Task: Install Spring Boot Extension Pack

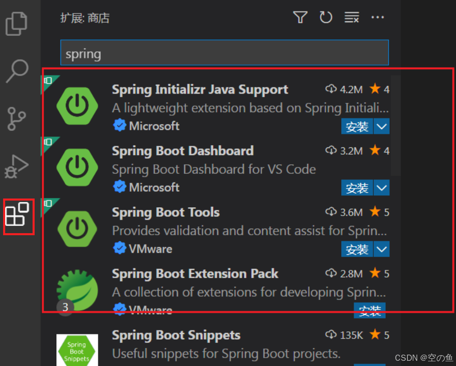Action: (x=370, y=311)
